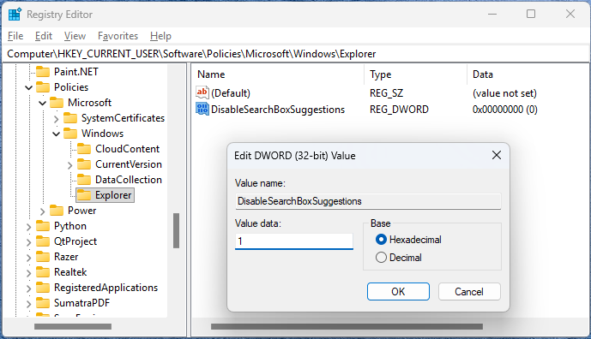
Task: Select the Paint.NET folder icon
Action: pyautogui.click(x=43, y=72)
